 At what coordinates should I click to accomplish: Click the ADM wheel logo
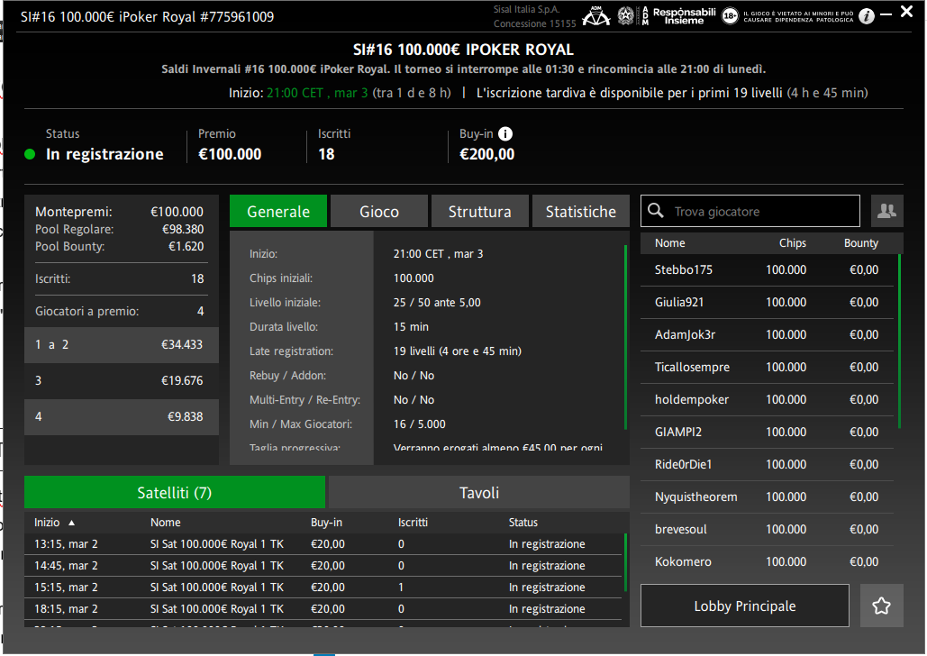595,16
